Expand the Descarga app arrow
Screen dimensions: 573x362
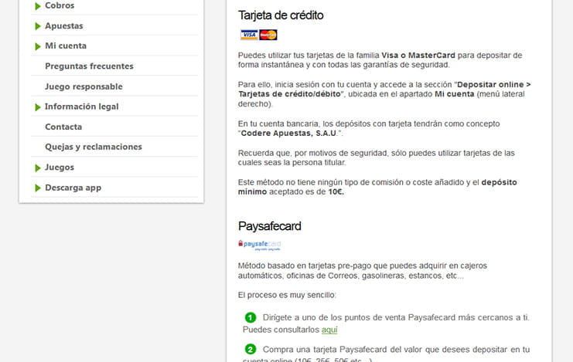[x=38, y=188]
